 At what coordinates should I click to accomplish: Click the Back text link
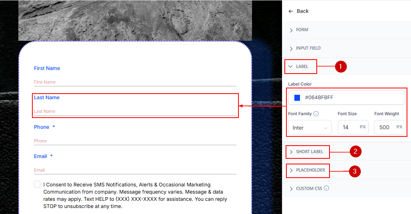pyautogui.click(x=303, y=11)
